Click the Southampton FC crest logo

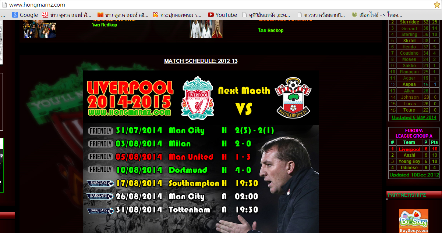[x=293, y=98]
